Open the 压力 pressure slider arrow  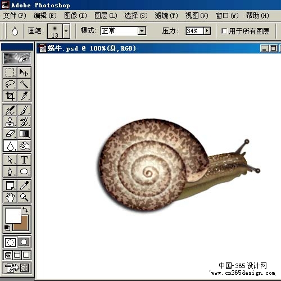click(207, 31)
